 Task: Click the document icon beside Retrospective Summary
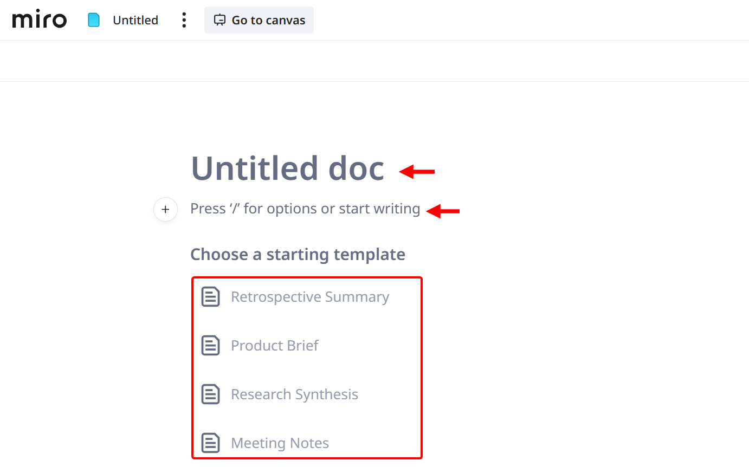[x=211, y=296]
